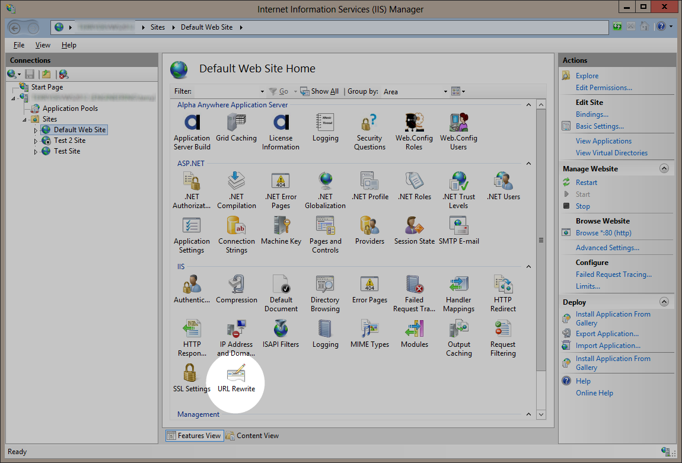Viewport: 682px width, 463px height.
Task: Open Compression feature
Action: 236,289
